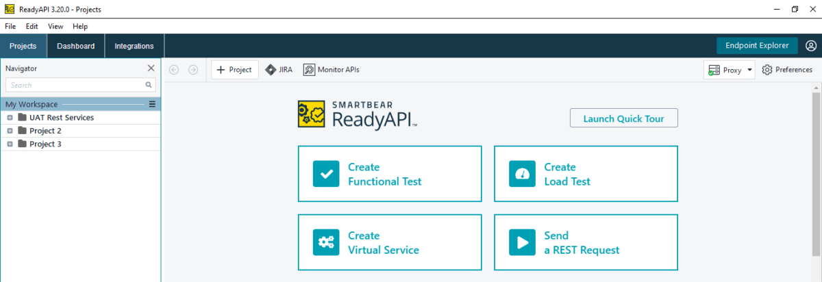Expand the Project 3 tree node

point(10,144)
